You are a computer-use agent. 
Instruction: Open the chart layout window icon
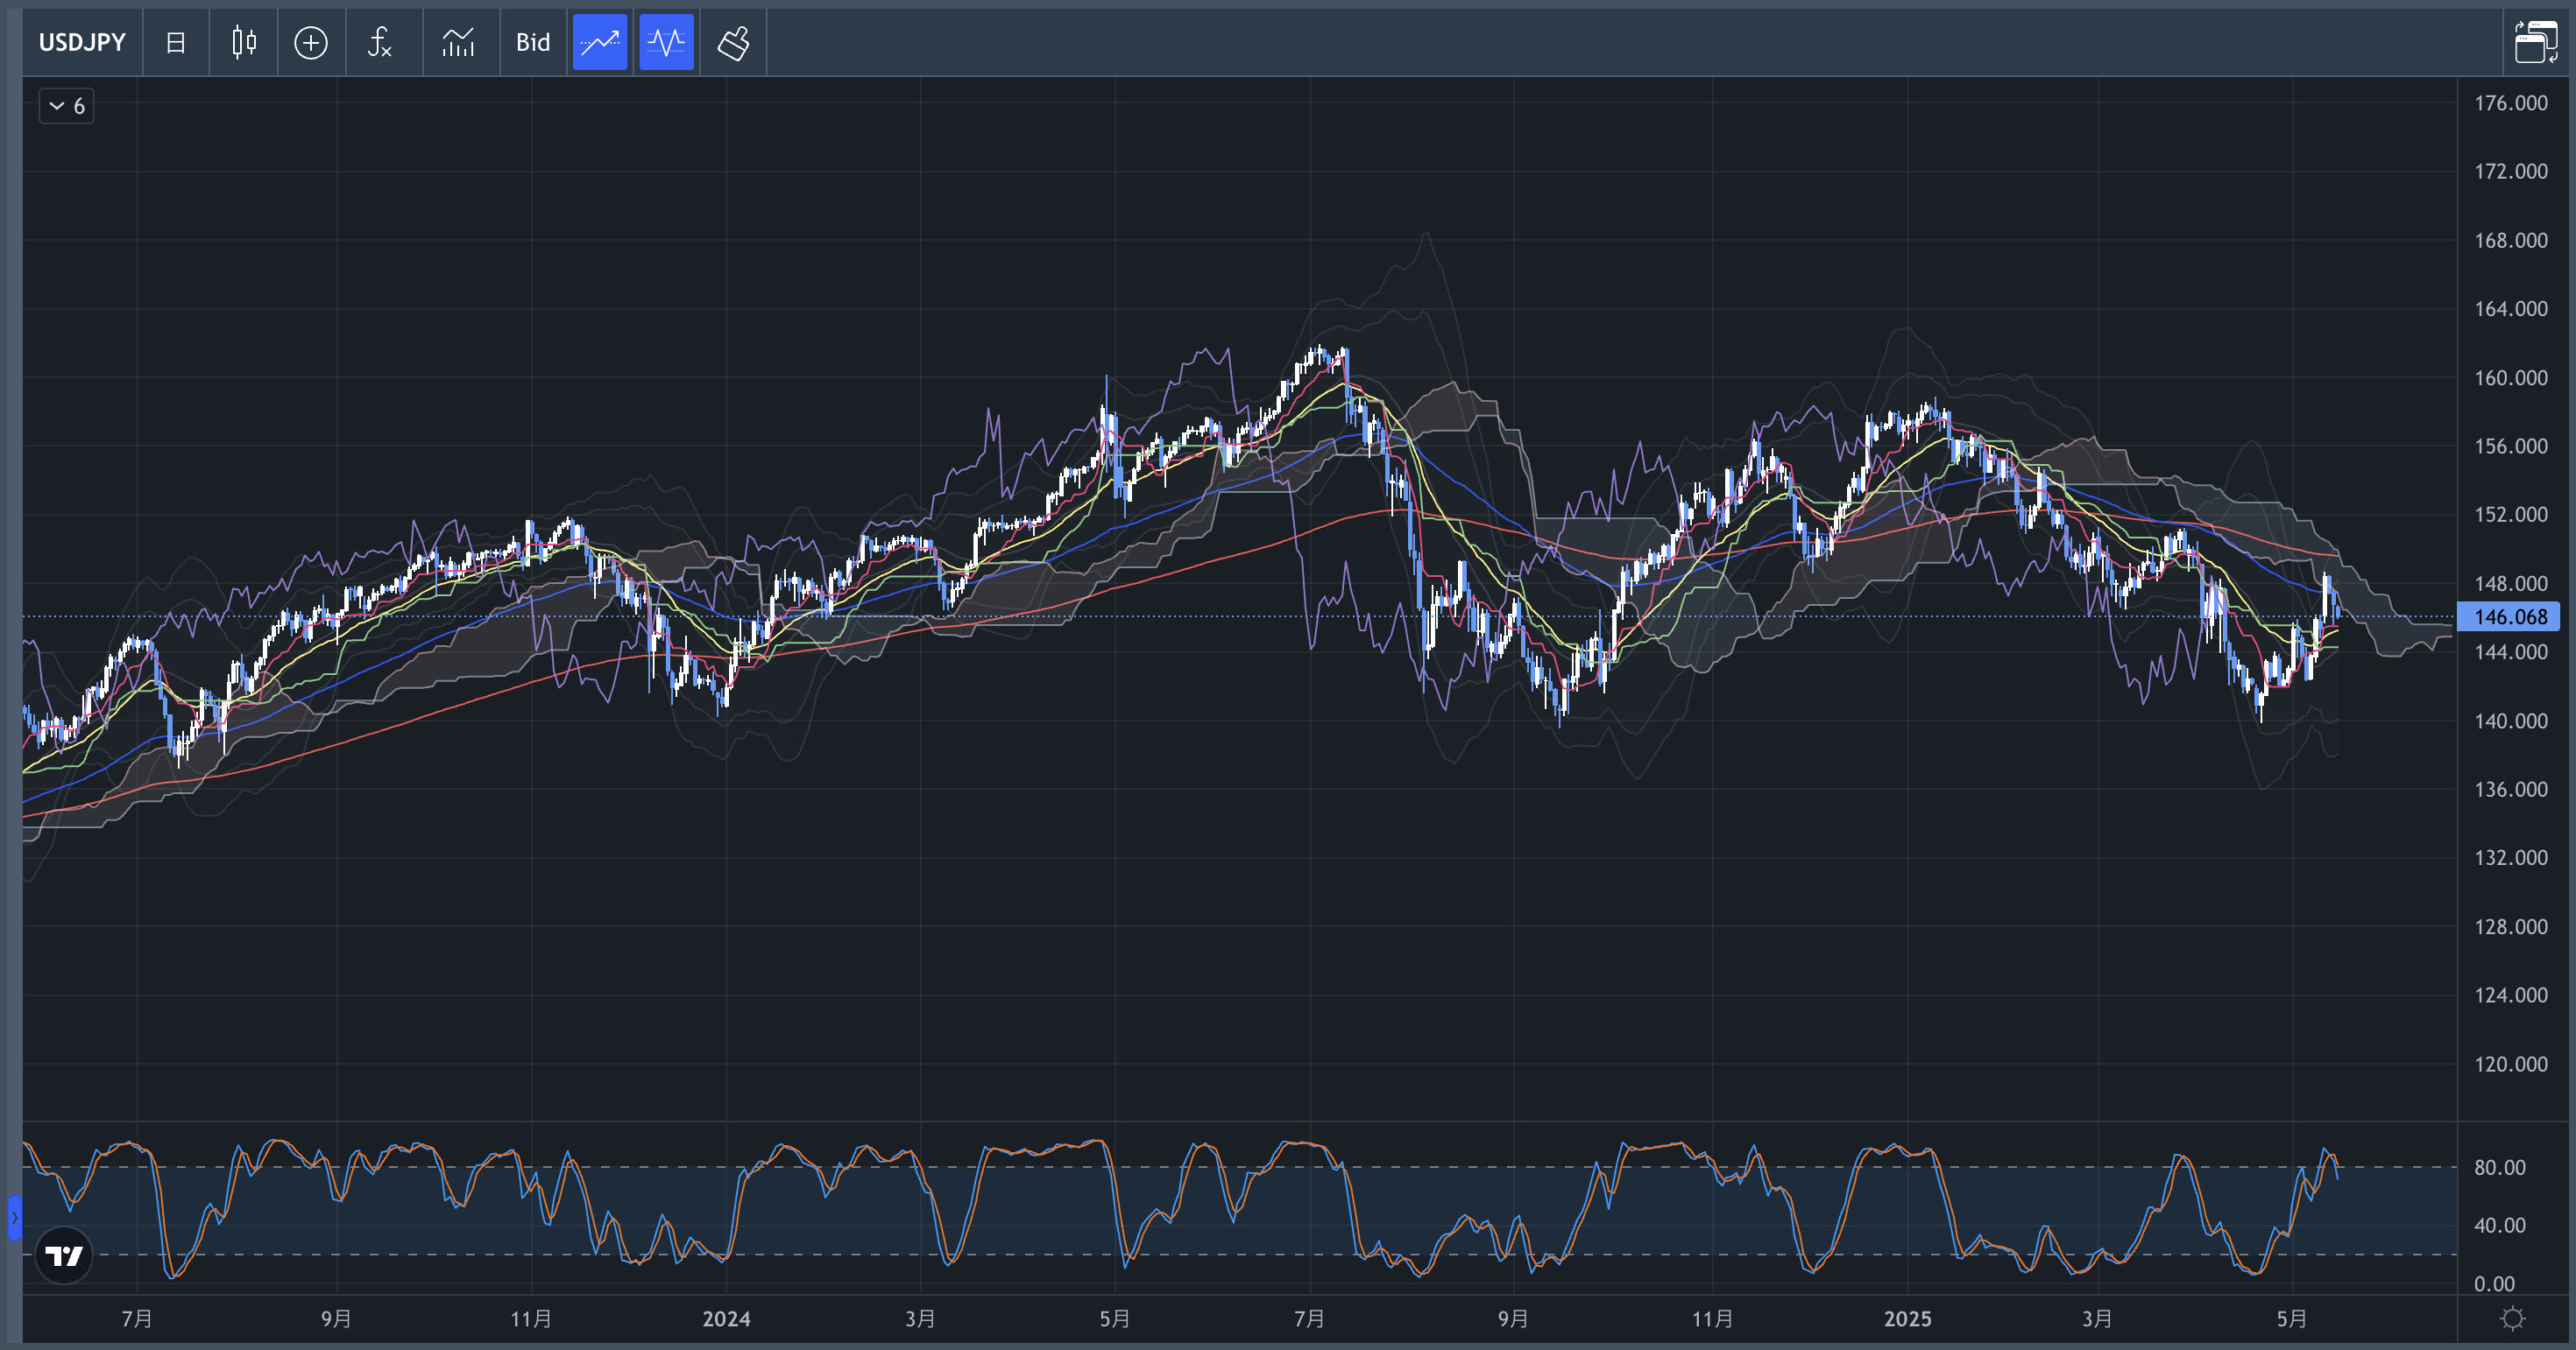tap(2536, 42)
